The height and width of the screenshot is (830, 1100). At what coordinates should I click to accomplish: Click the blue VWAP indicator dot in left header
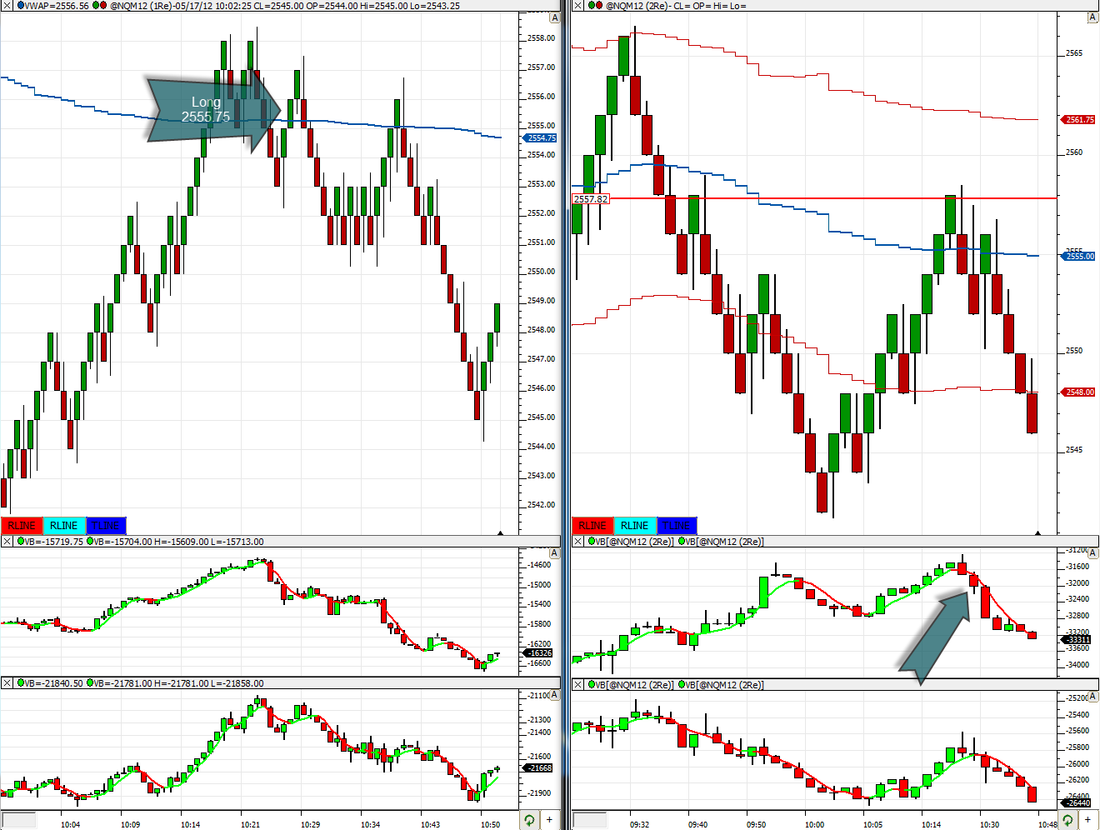pos(21,6)
